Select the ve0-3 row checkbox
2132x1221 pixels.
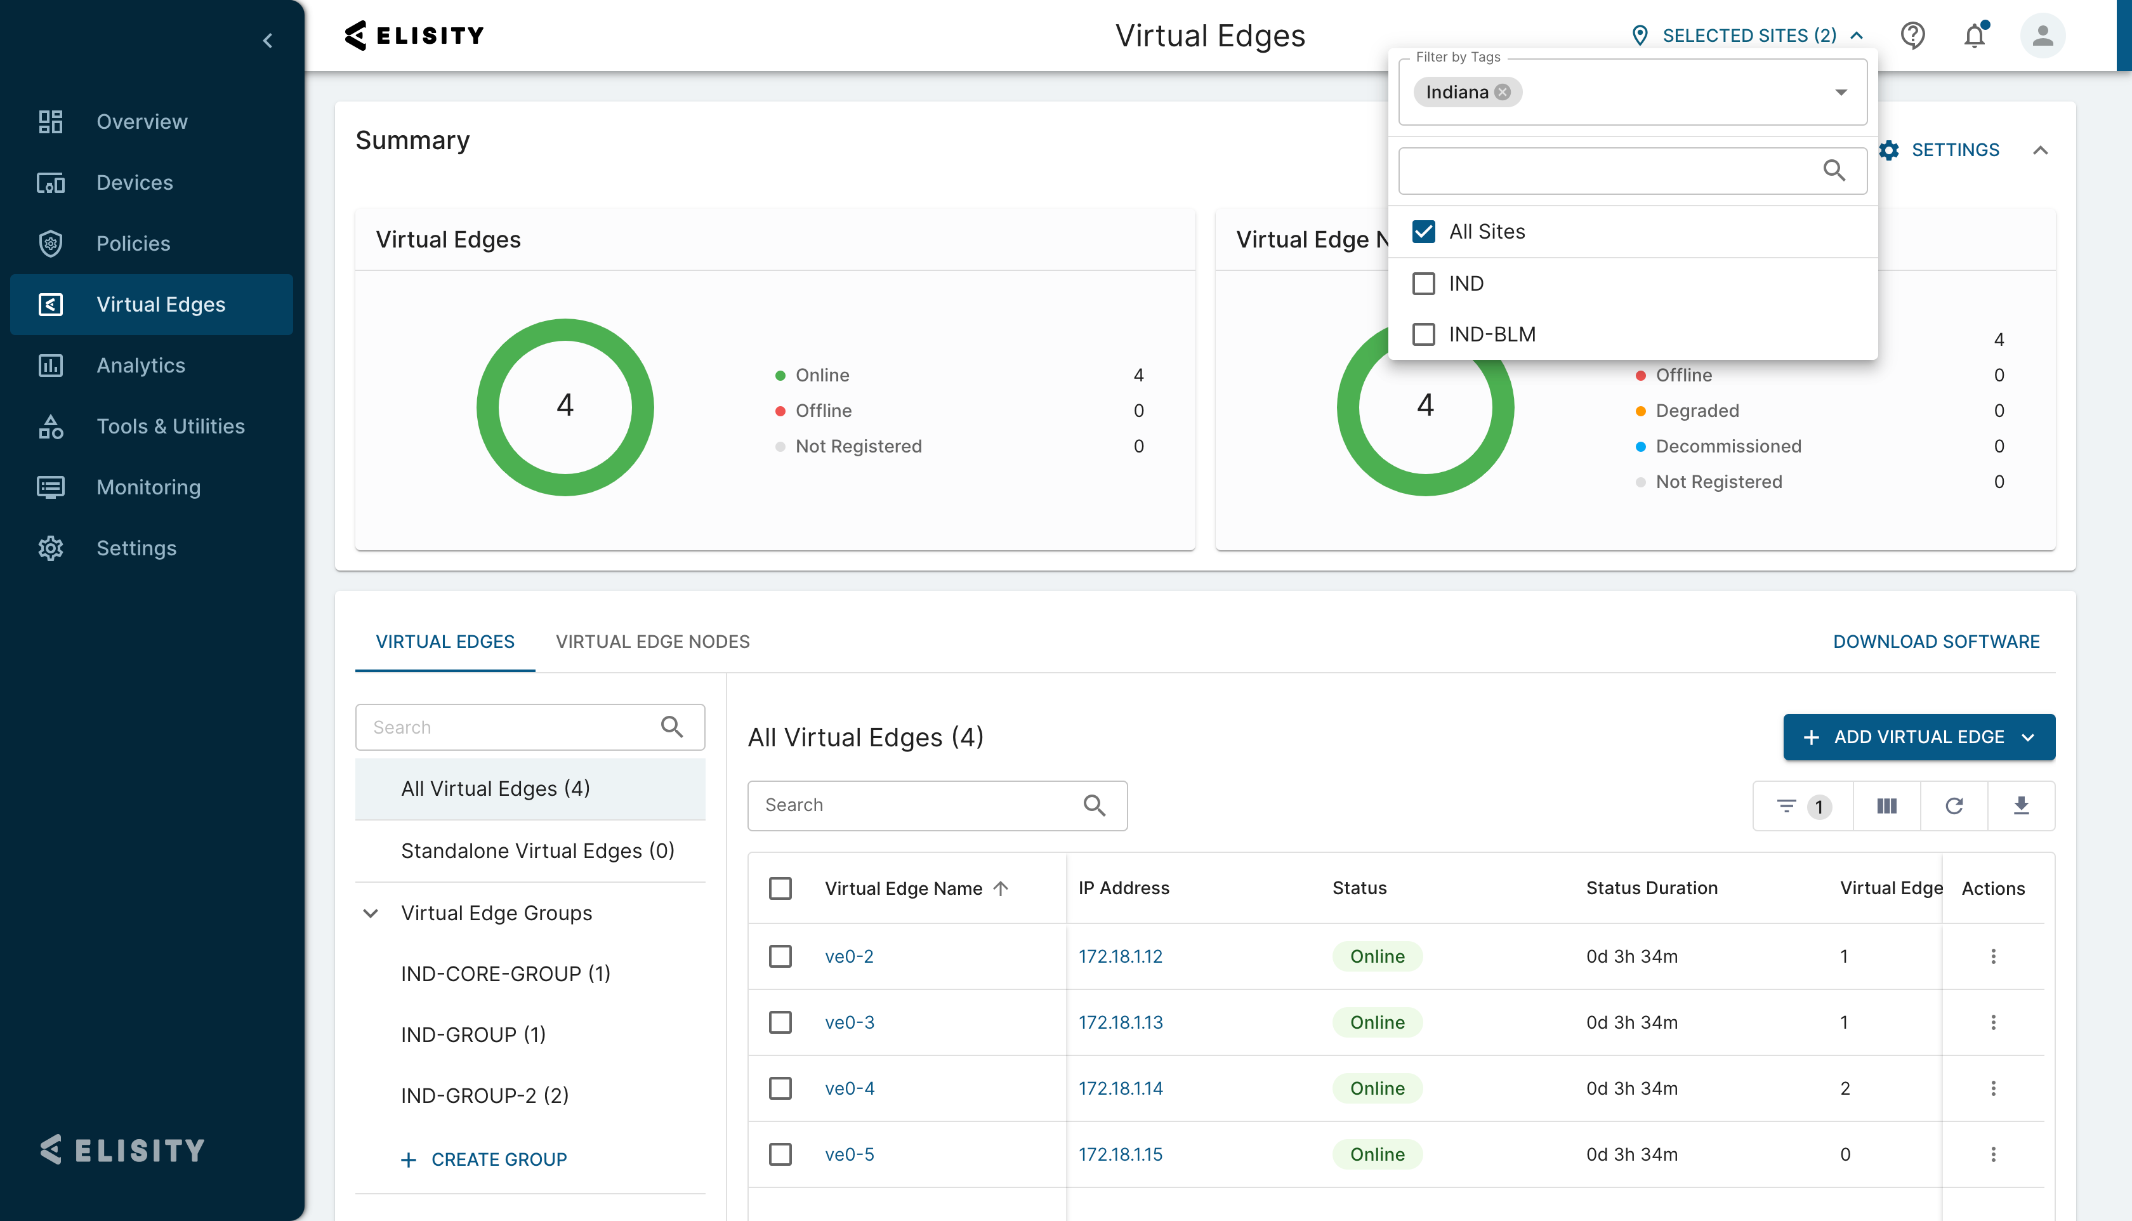coord(780,1022)
